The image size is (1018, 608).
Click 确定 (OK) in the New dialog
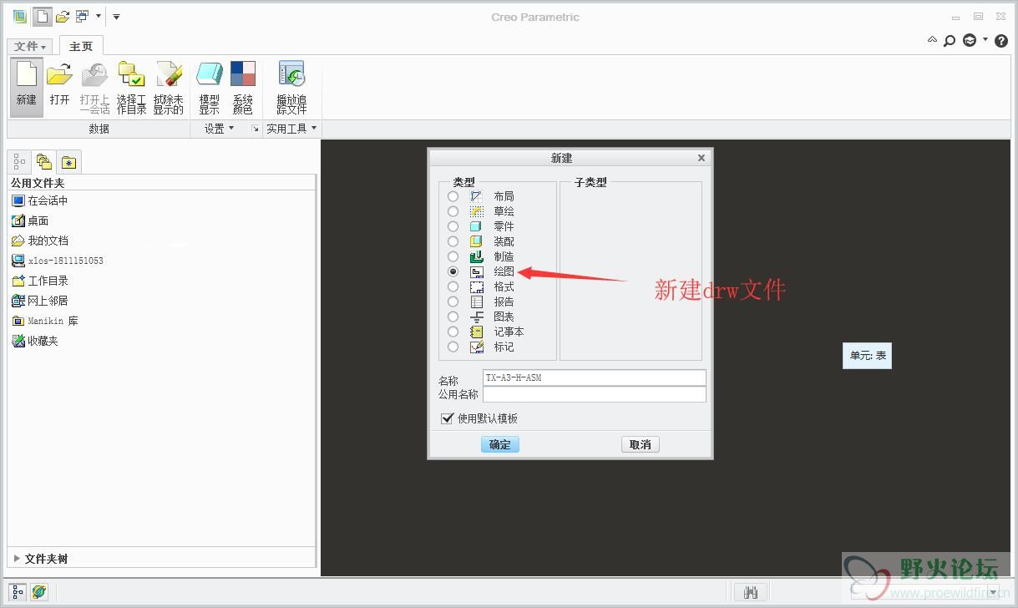point(499,444)
